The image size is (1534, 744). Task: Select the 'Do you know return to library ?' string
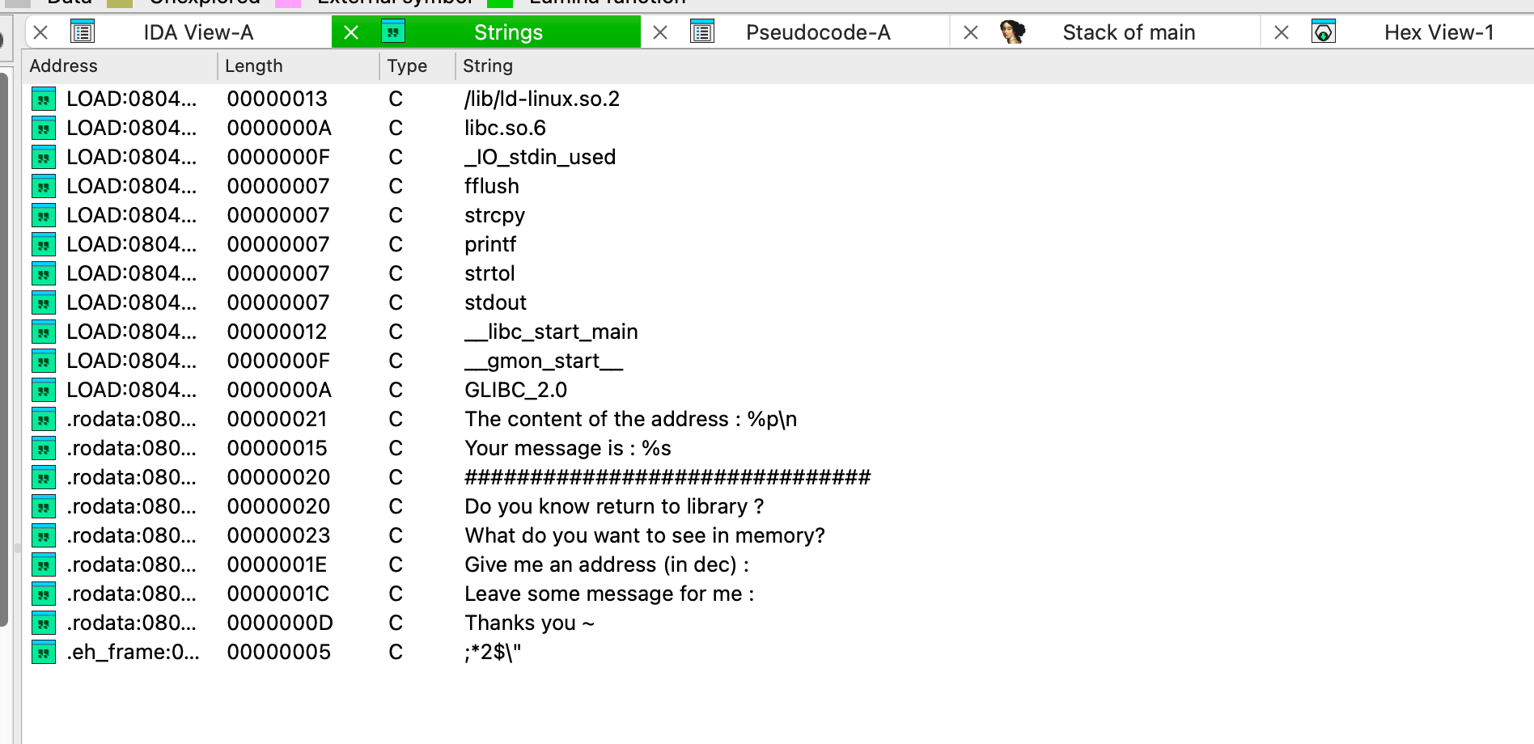click(x=613, y=506)
